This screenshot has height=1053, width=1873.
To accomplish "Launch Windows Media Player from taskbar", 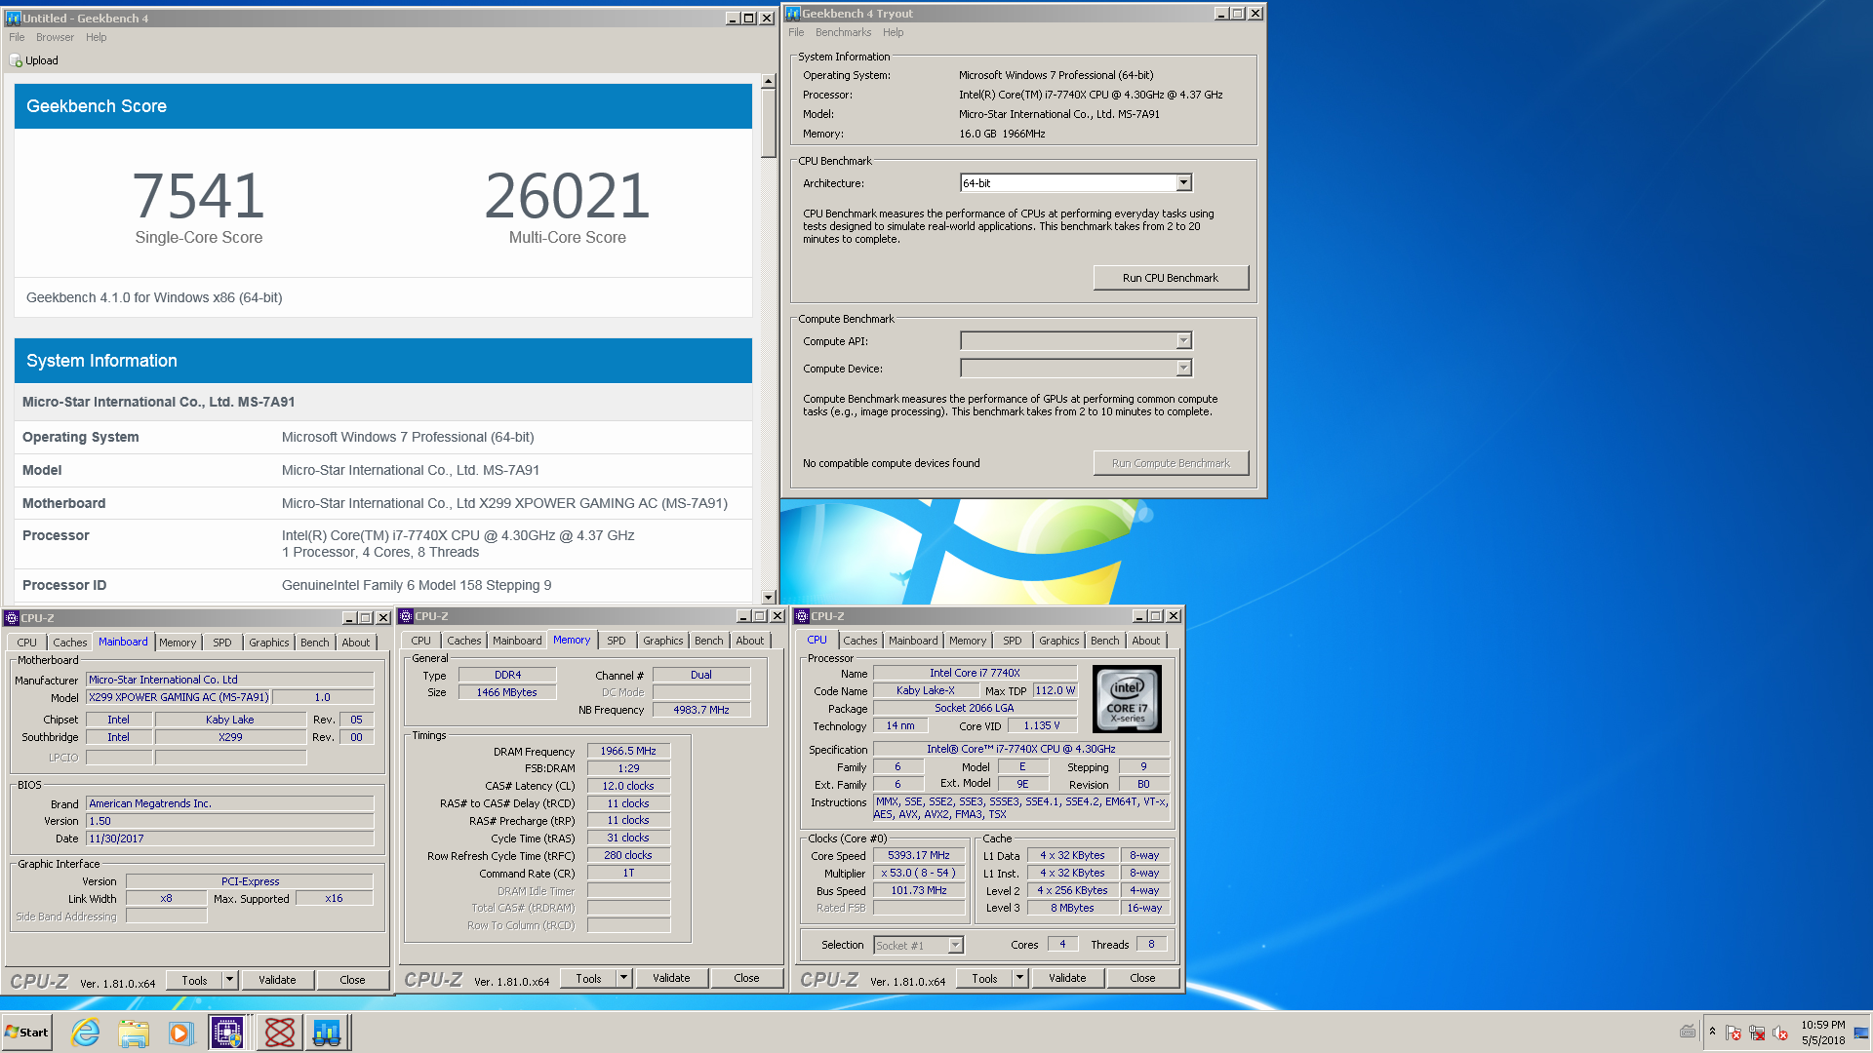I will click(180, 1033).
